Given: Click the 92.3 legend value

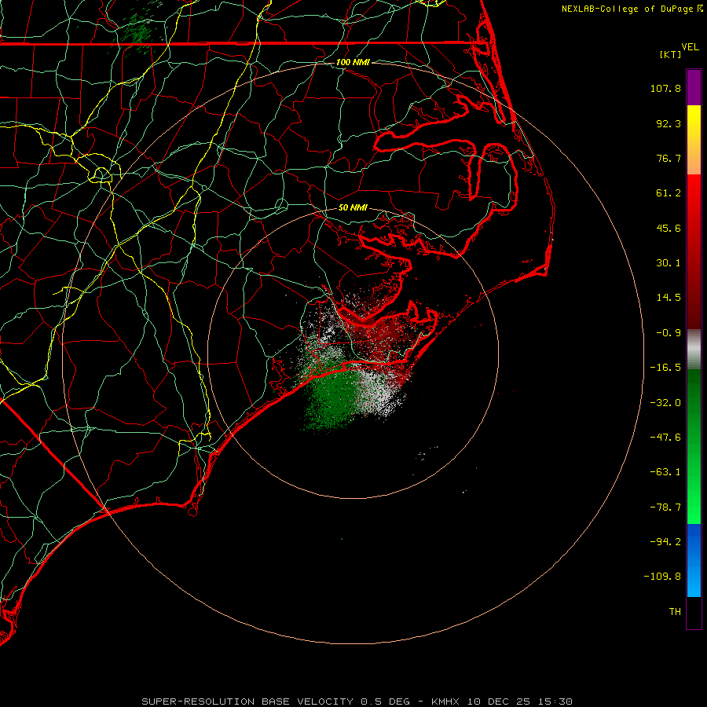Looking at the screenshot, I should pyautogui.click(x=669, y=123).
